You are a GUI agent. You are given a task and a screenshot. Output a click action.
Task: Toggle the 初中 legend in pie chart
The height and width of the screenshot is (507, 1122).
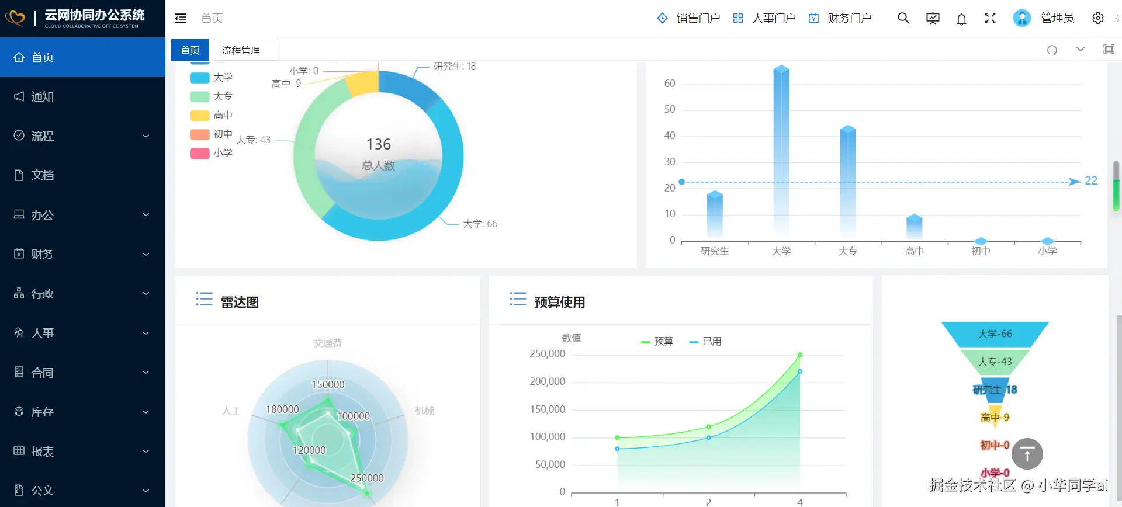tap(211, 134)
